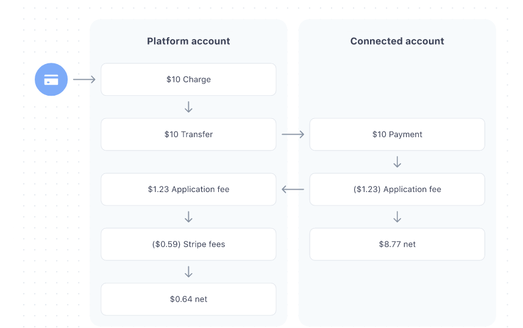This screenshot has width=523, height=328.
Task: Click the right arrow from Transfer to Payment
Action: point(293,134)
